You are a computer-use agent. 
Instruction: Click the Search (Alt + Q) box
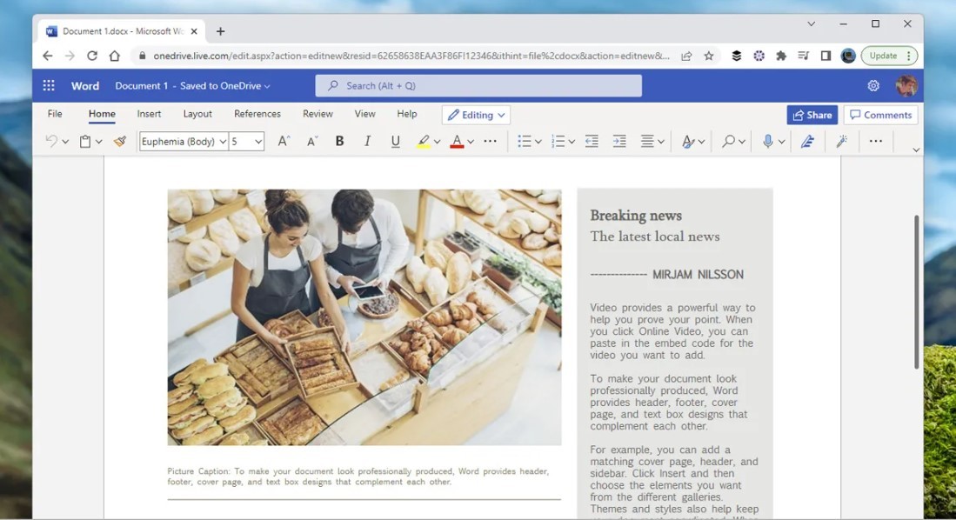pos(478,86)
